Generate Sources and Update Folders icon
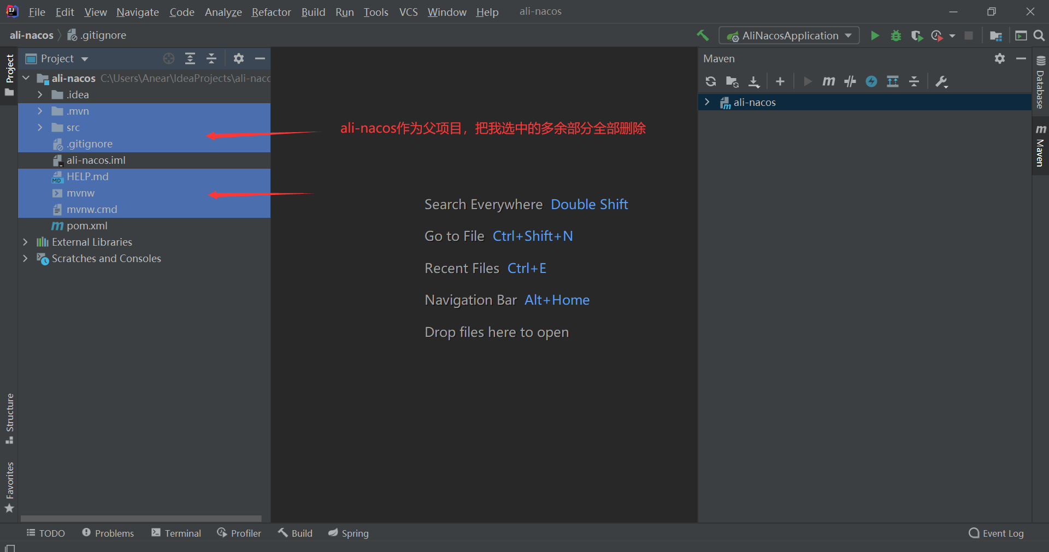Image resolution: width=1049 pixels, height=552 pixels. [x=732, y=81]
